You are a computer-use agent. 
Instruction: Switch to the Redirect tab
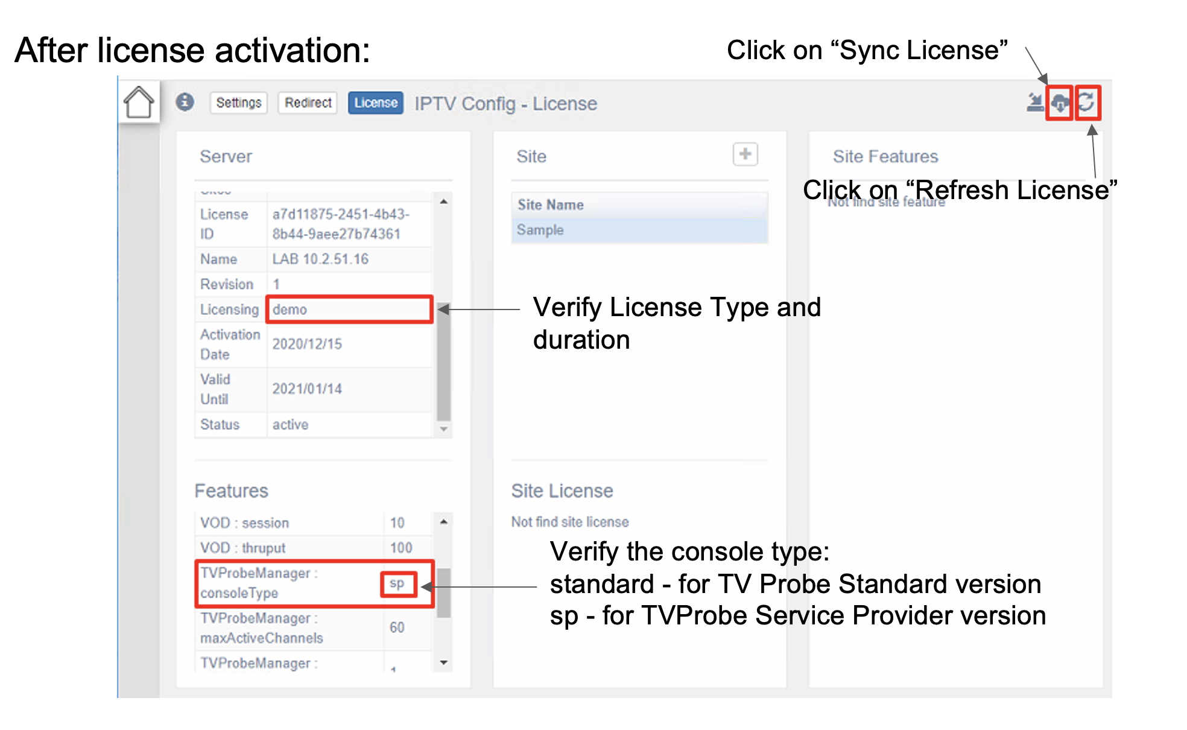308,103
